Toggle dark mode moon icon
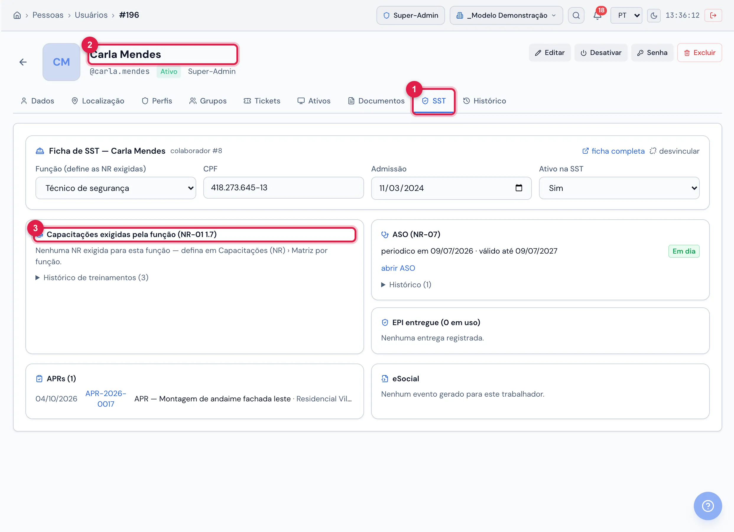This screenshot has height=532, width=734. click(654, 15)
